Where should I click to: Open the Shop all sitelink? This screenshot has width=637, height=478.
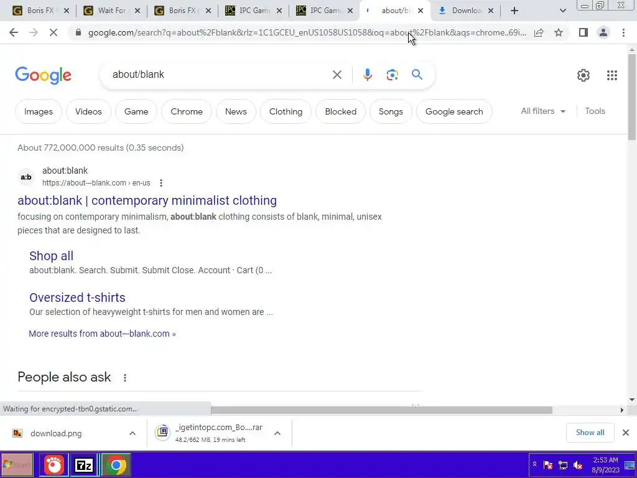[51, 256]
